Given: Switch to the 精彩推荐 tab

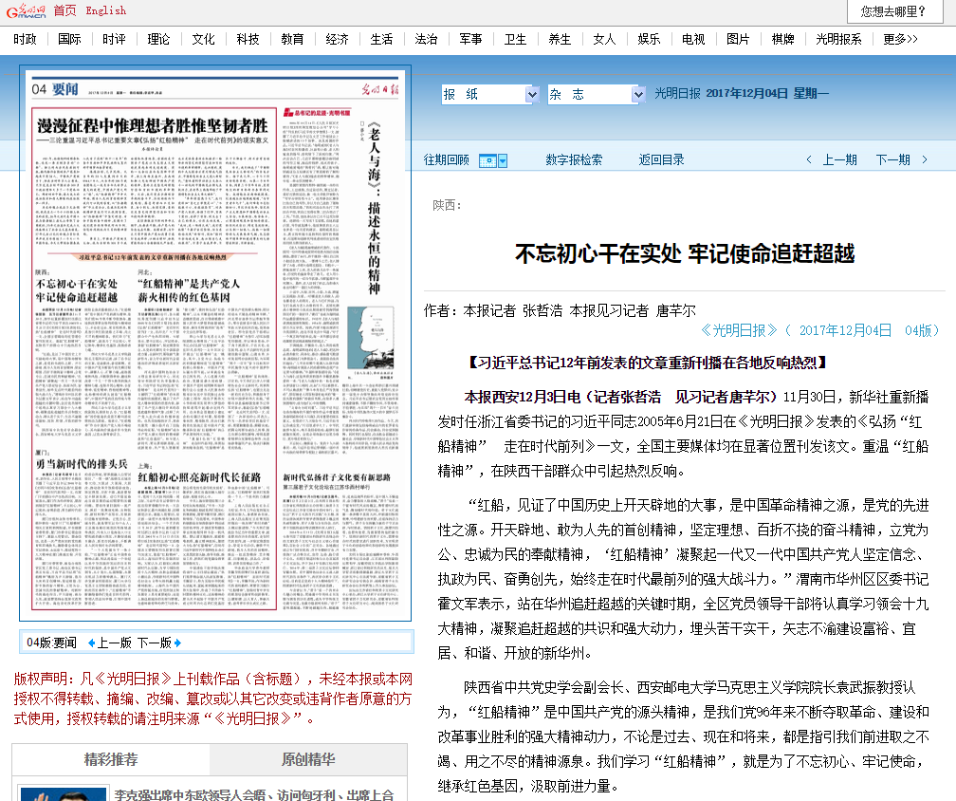Looking at the screenshot, I should click(x=111, y=759).
